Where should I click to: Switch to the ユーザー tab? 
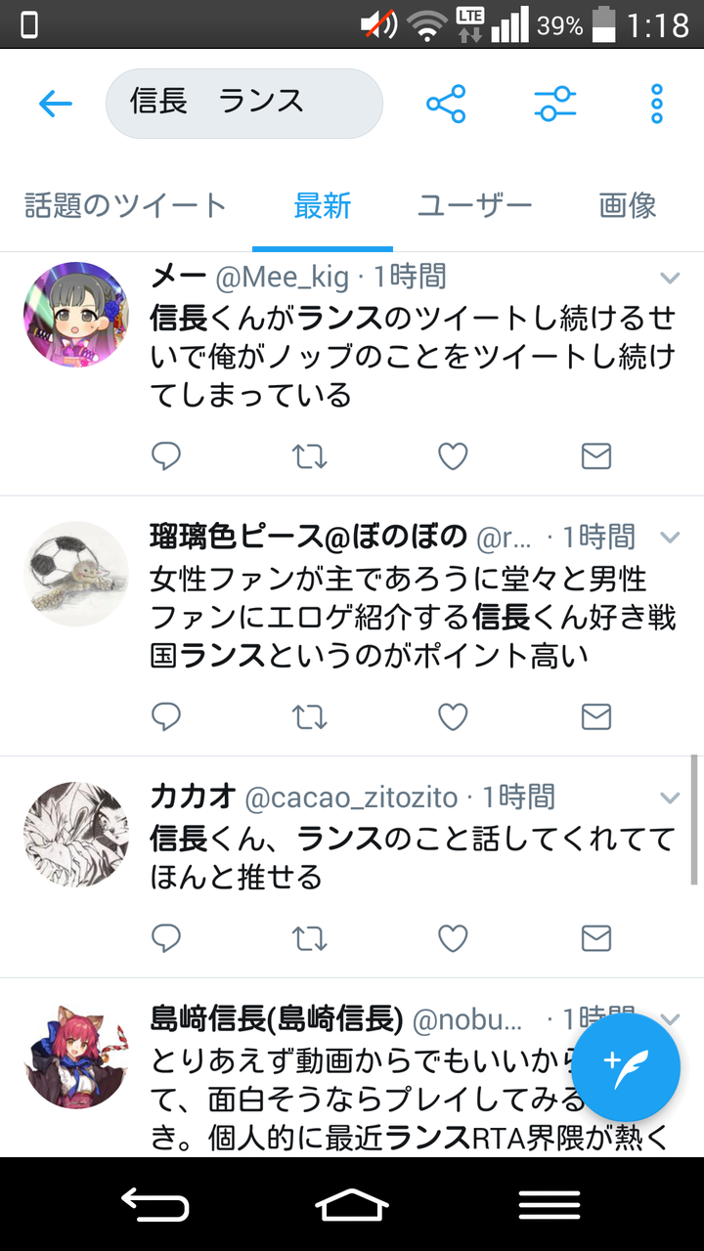click(x=475, y=206)
